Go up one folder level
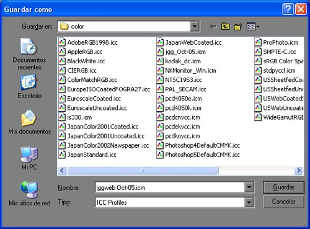This screenshot has width=310, height=229. tap(225, 27)
